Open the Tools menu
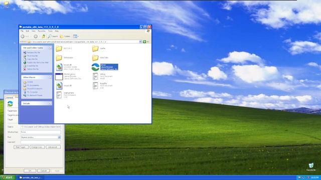 coord(50,31)
